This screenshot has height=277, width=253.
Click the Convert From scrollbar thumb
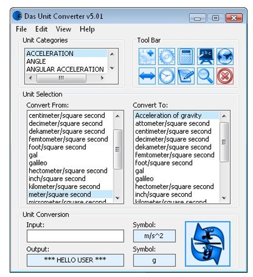point(118,149)
